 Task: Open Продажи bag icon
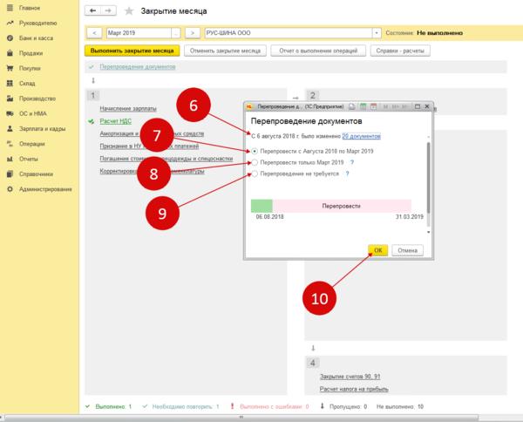(10, 53)
